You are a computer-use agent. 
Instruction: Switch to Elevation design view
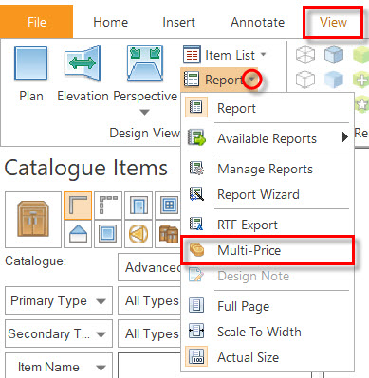(x=83, y=74)
